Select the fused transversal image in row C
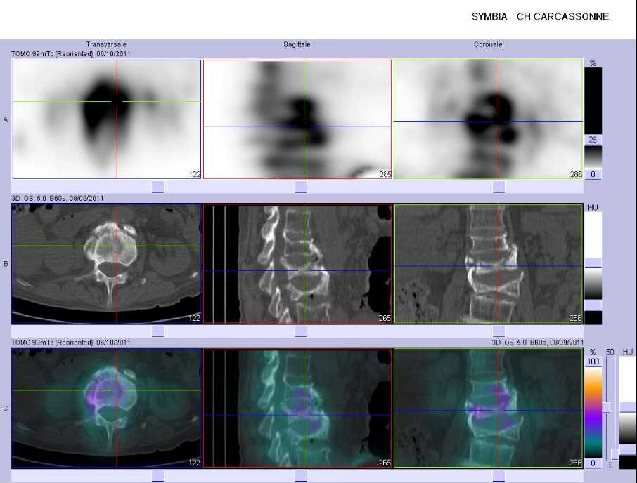 pos(106,408)
